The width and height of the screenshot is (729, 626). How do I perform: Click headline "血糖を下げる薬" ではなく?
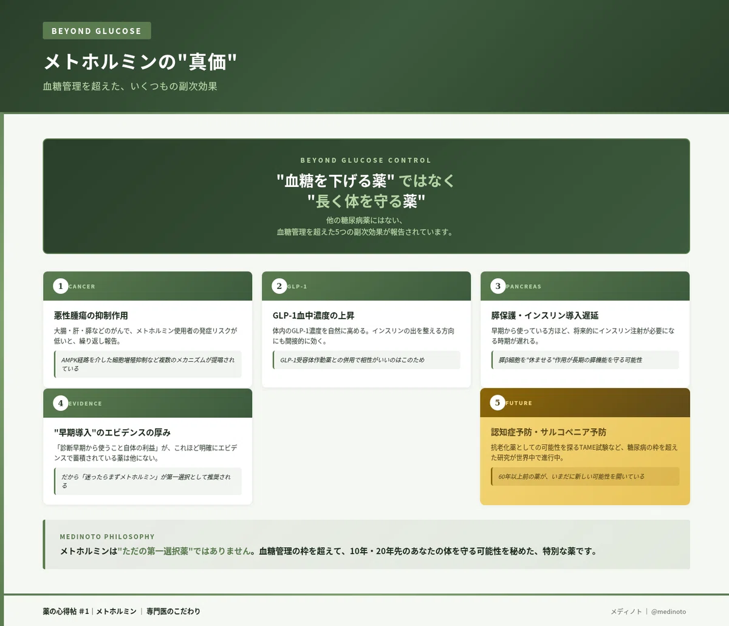point(366,180)
